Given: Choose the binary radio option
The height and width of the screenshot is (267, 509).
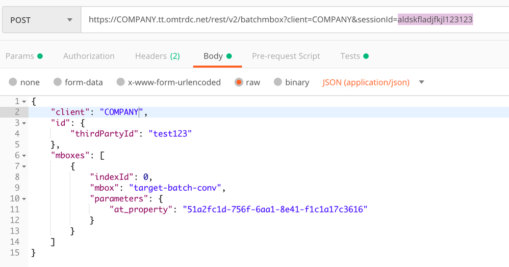Looking at the screenshot, I should tap(278, 82).
